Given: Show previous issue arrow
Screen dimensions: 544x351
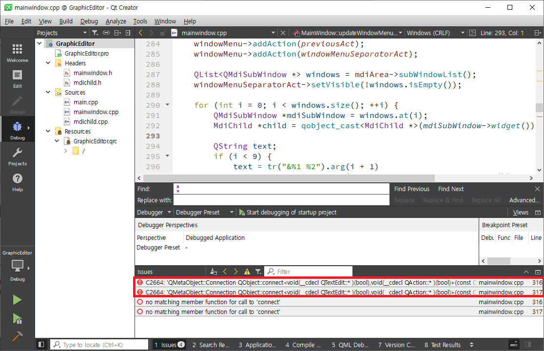Looking at the screenshot, I should point(225,272).
